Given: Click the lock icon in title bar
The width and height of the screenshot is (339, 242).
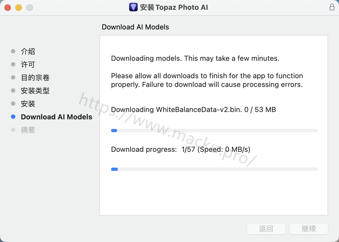Looking at the screenshot, I should (x=332, y=7).
